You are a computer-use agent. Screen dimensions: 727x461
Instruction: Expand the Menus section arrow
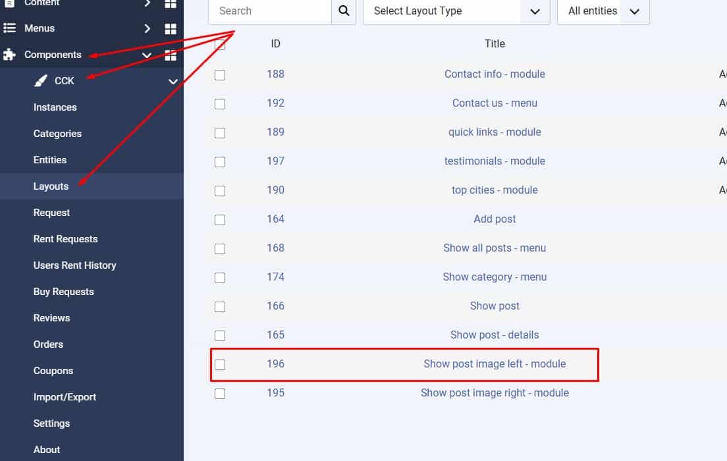[x=148, y=29]
